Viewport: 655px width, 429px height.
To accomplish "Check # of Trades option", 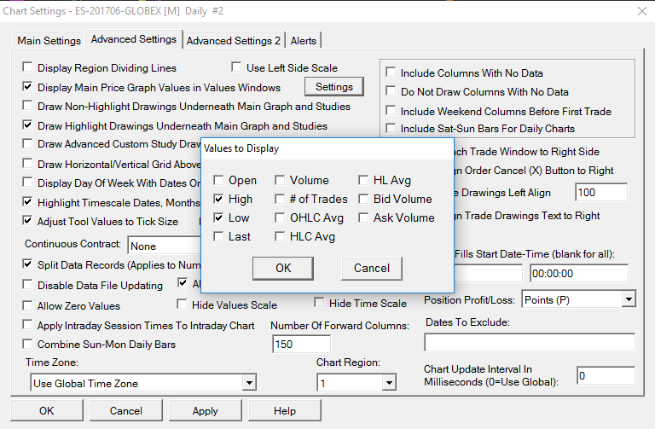I will coord(280,200).
